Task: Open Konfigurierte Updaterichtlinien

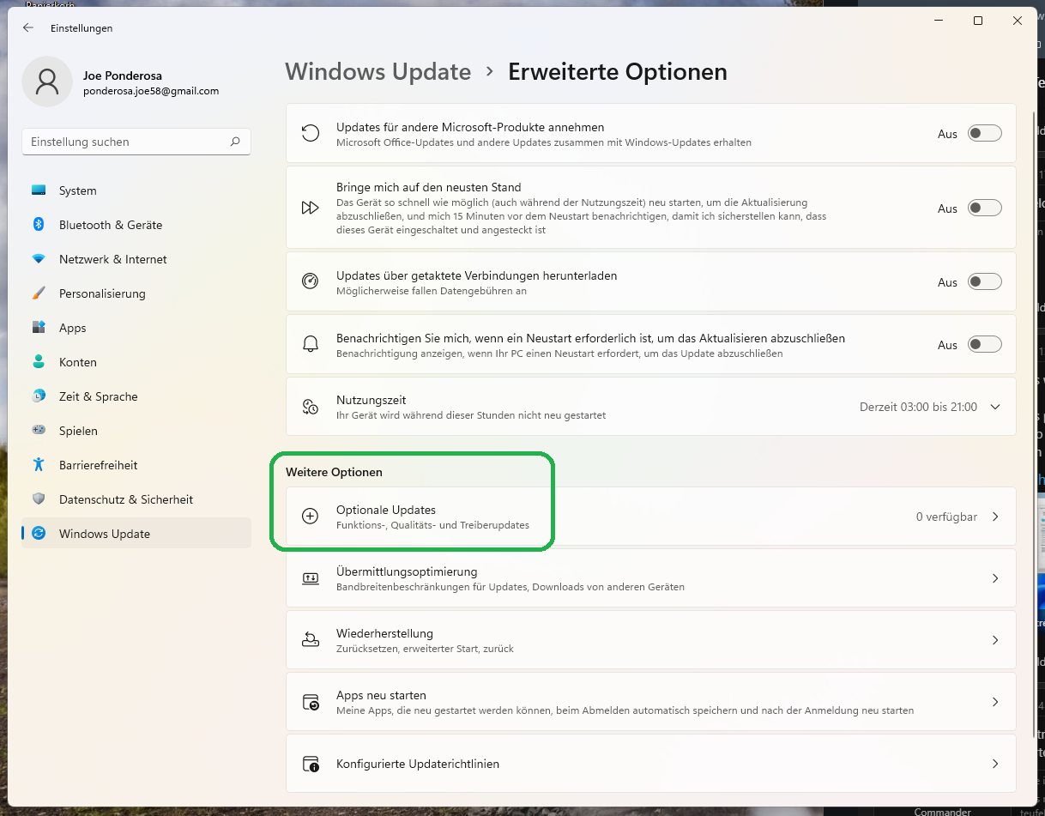Action: (x=650, y=764)
